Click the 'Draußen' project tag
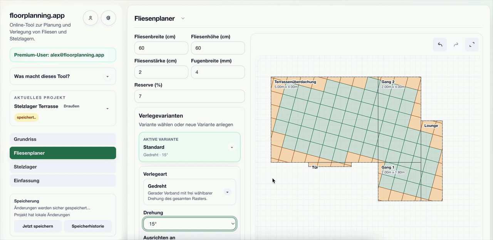Image resolution: width=493 pixels, height=240 pixels. [x=71, y=106]
